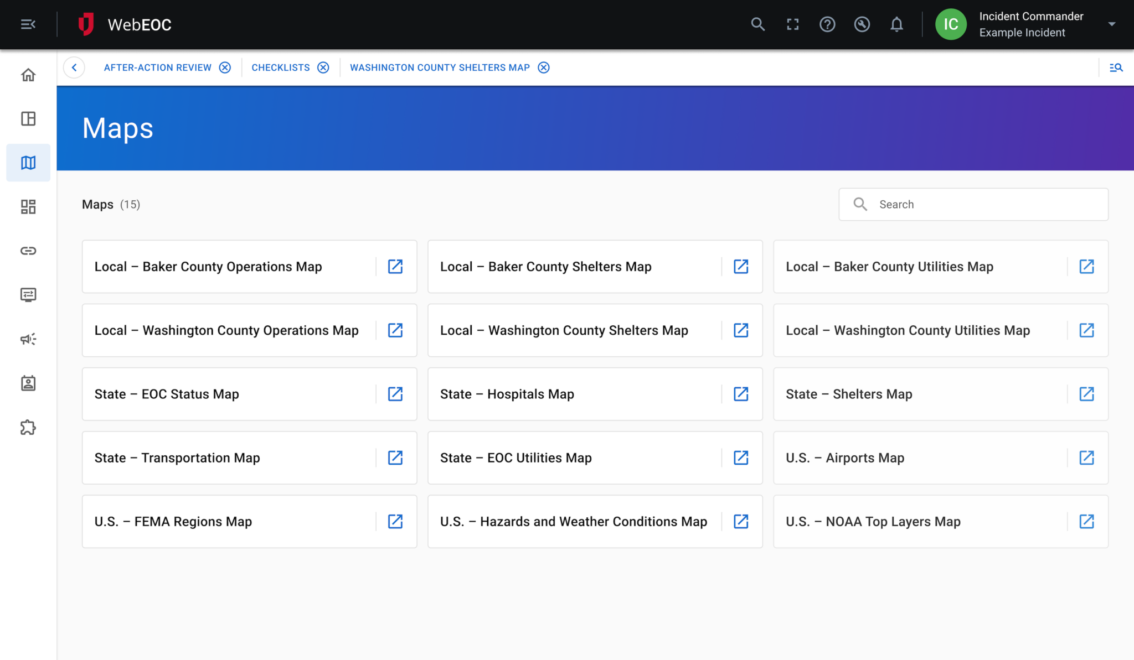Click the back chevron in the tab bar
Viewport: 1134px width, 660px height.
[74, 67]
